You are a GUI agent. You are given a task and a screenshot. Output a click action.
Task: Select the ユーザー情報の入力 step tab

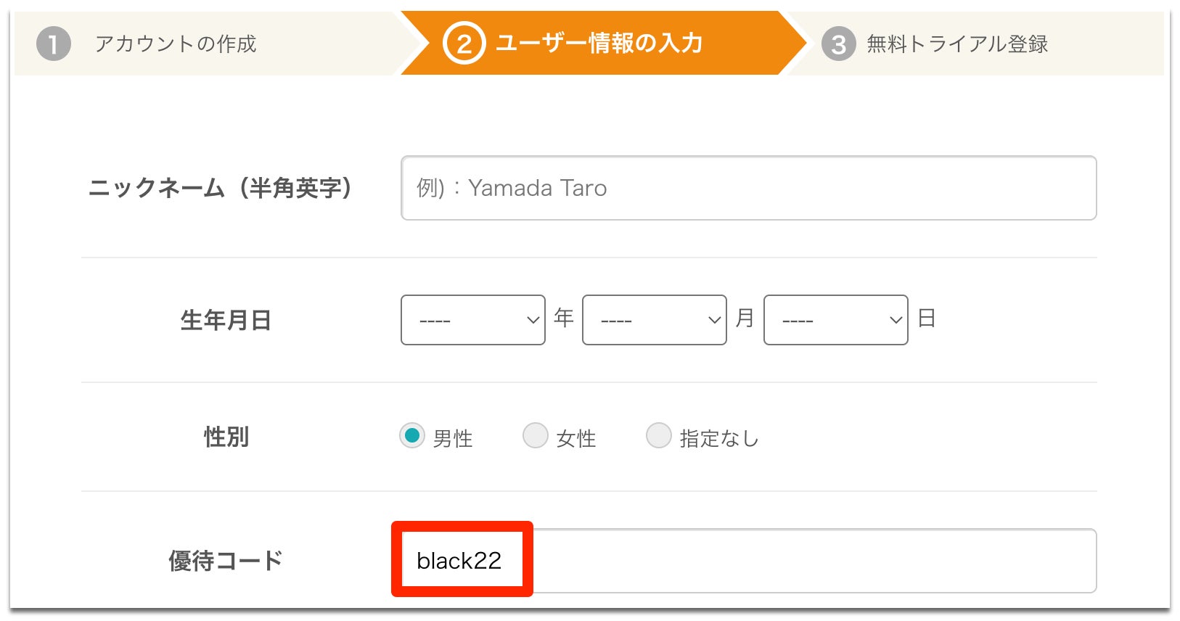(599, 44)
